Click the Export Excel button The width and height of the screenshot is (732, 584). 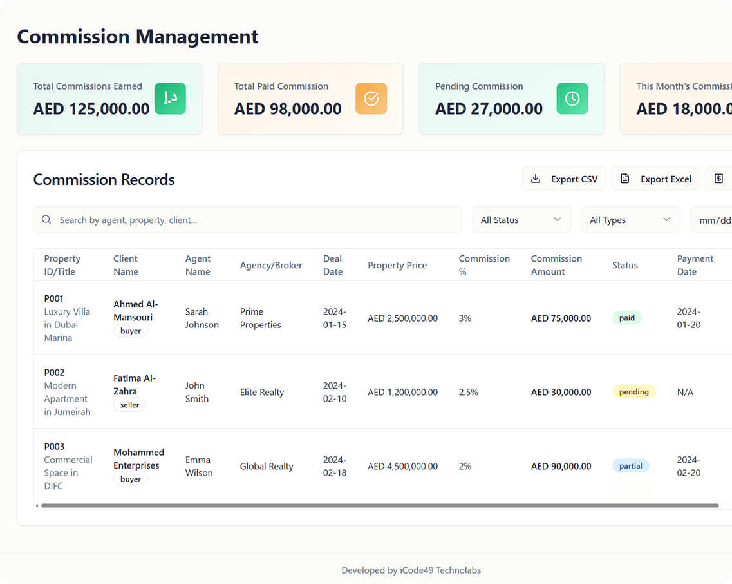coord(655,179)
